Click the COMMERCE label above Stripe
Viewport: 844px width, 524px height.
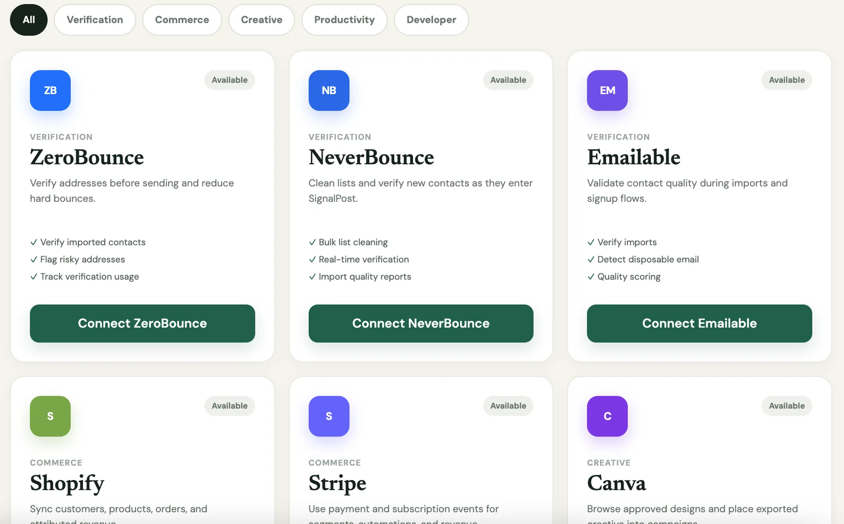(x=335, y=463)
